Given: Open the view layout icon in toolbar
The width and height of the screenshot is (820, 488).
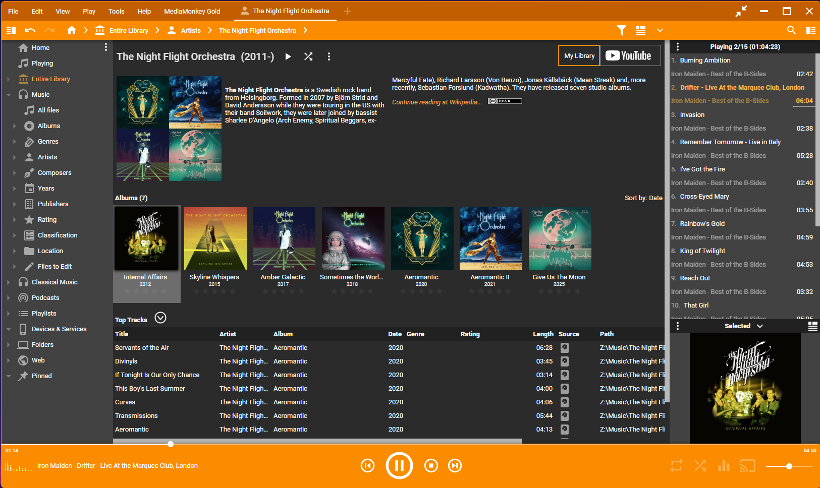Looking at the screenshot, I should point(641,30).
